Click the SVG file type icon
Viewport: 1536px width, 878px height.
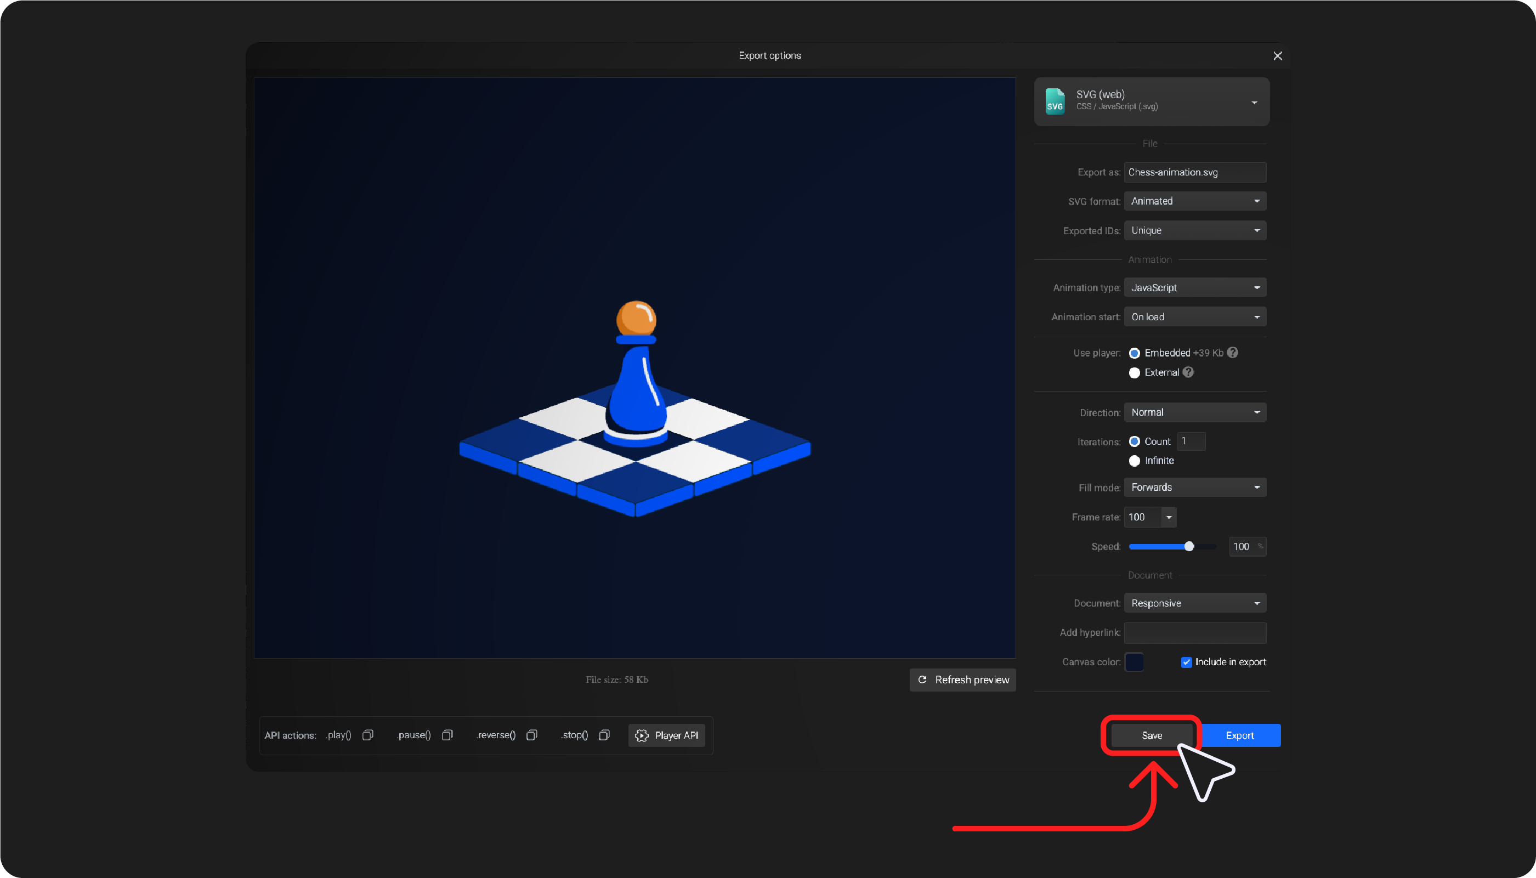pyautogui.click(x=1055, y=101)
